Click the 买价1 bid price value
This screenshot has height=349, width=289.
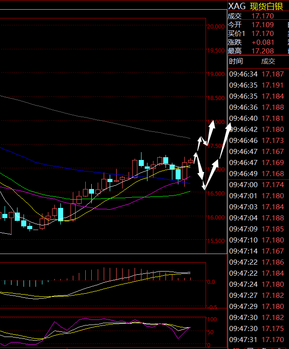point(263,33)
